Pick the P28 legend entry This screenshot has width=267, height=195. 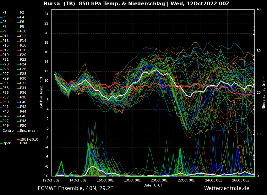21,74
